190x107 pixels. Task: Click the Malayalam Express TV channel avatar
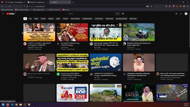click(x=25, y=44)
